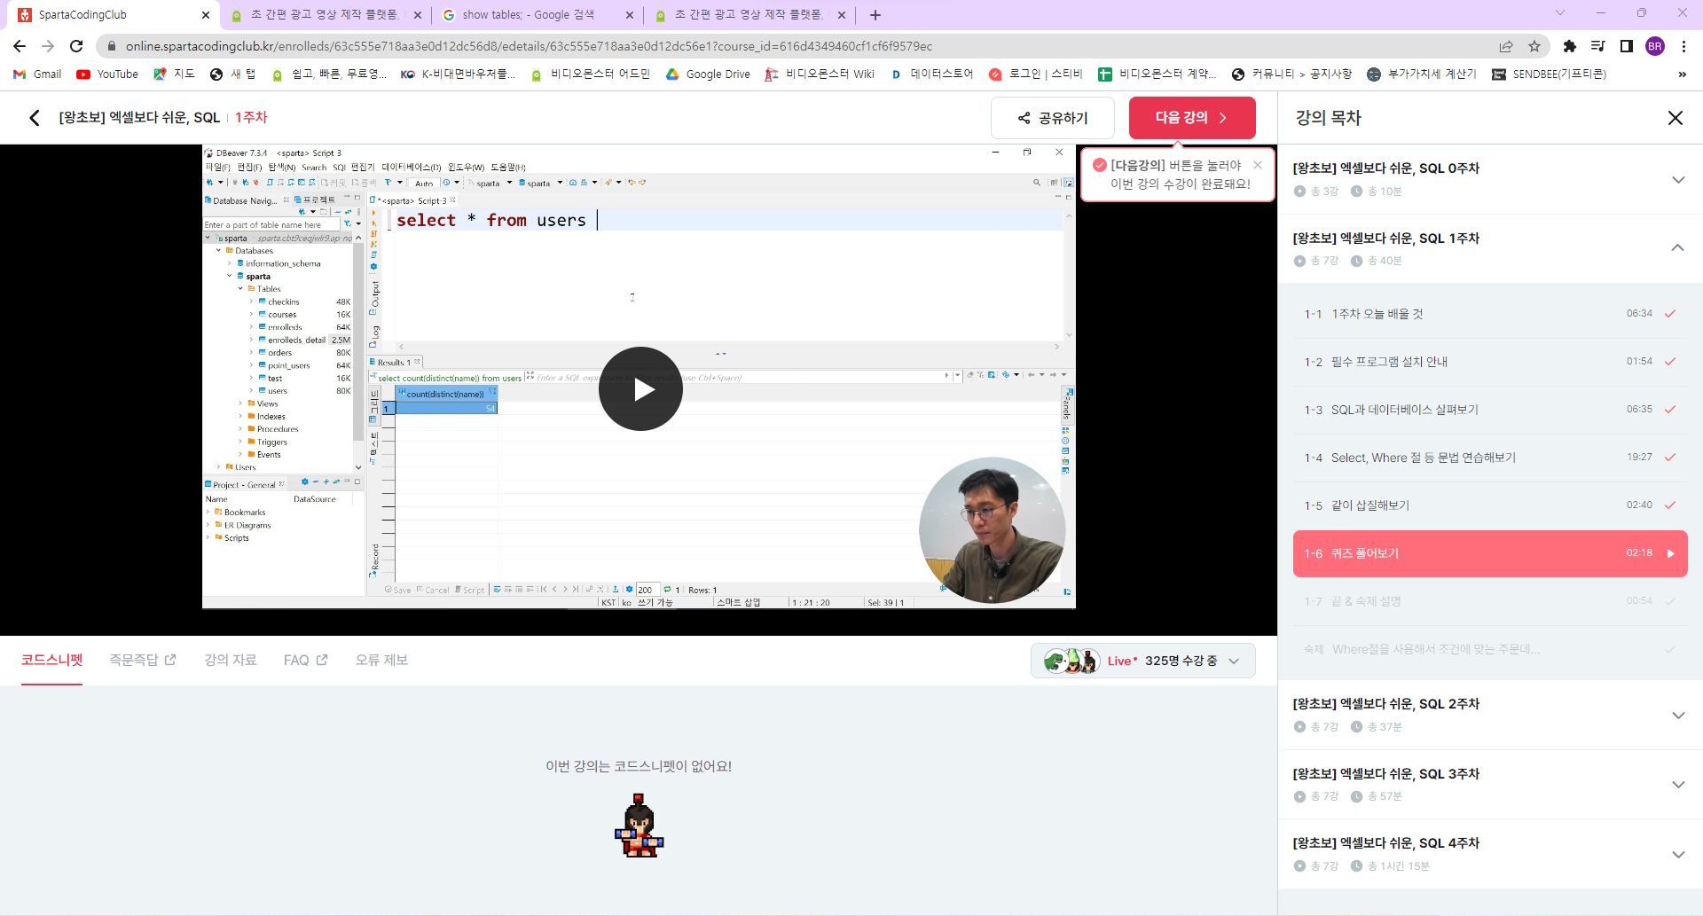
Task: Dismiss the lecture-complete notification popup
Action: 1258,165
